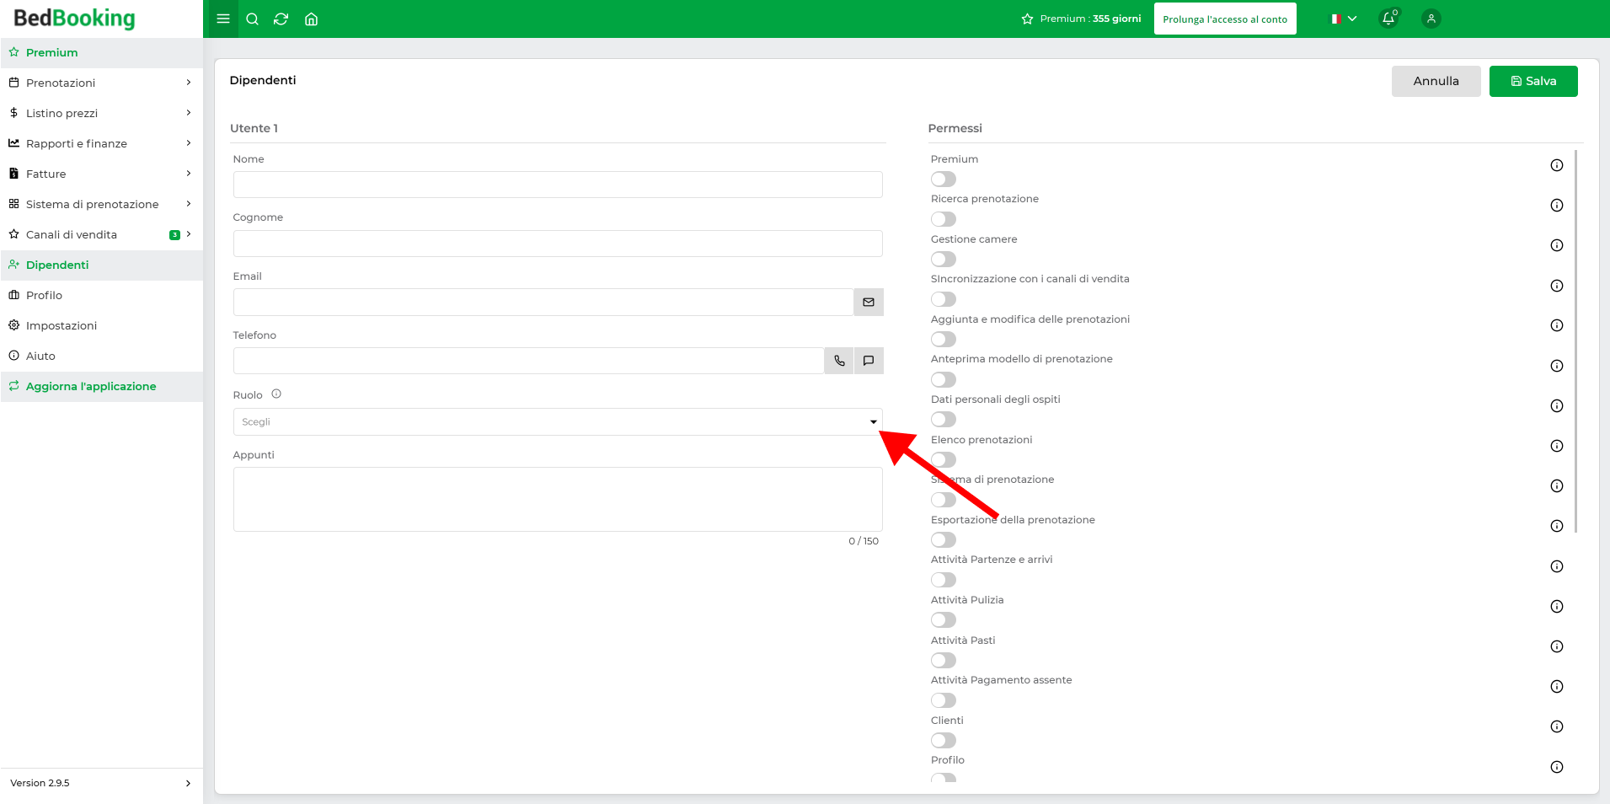Open info icon for Sincronizzazione con i canali

coord(1557,286)
